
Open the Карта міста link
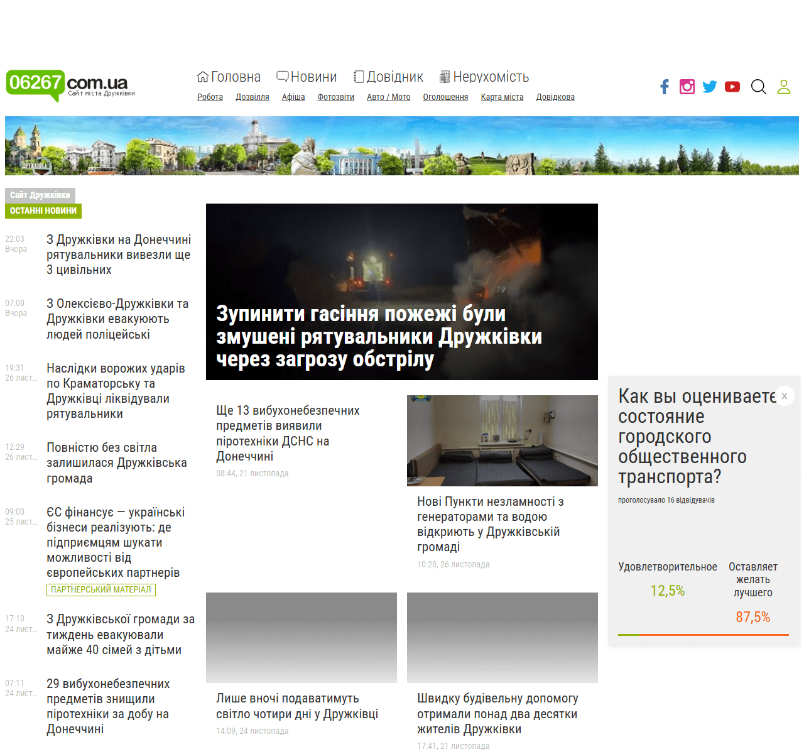point(502,97)
